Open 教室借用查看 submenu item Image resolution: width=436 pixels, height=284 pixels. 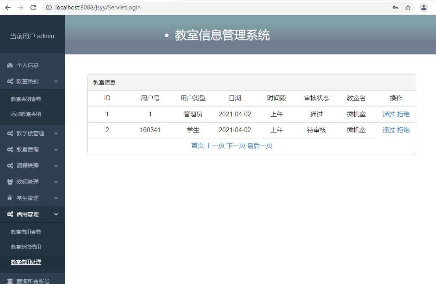26,232
